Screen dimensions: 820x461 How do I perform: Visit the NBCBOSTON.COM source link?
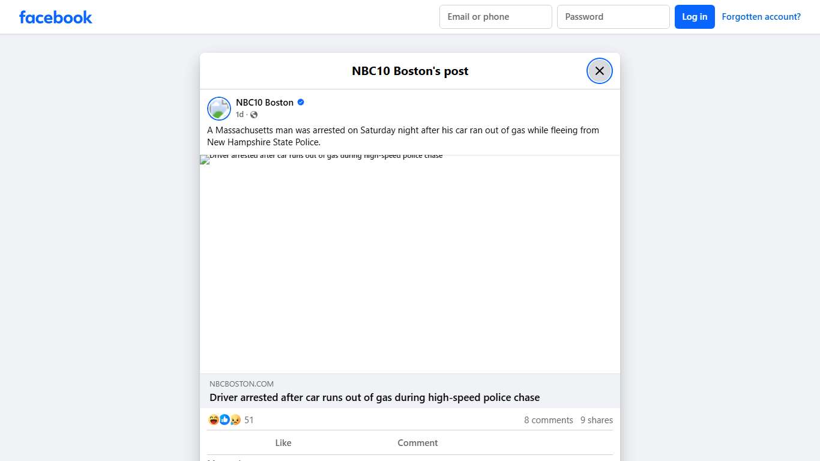(241, 384)
